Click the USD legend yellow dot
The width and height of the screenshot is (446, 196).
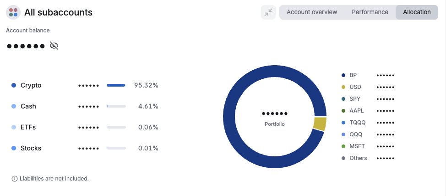[x=343, y=87]
